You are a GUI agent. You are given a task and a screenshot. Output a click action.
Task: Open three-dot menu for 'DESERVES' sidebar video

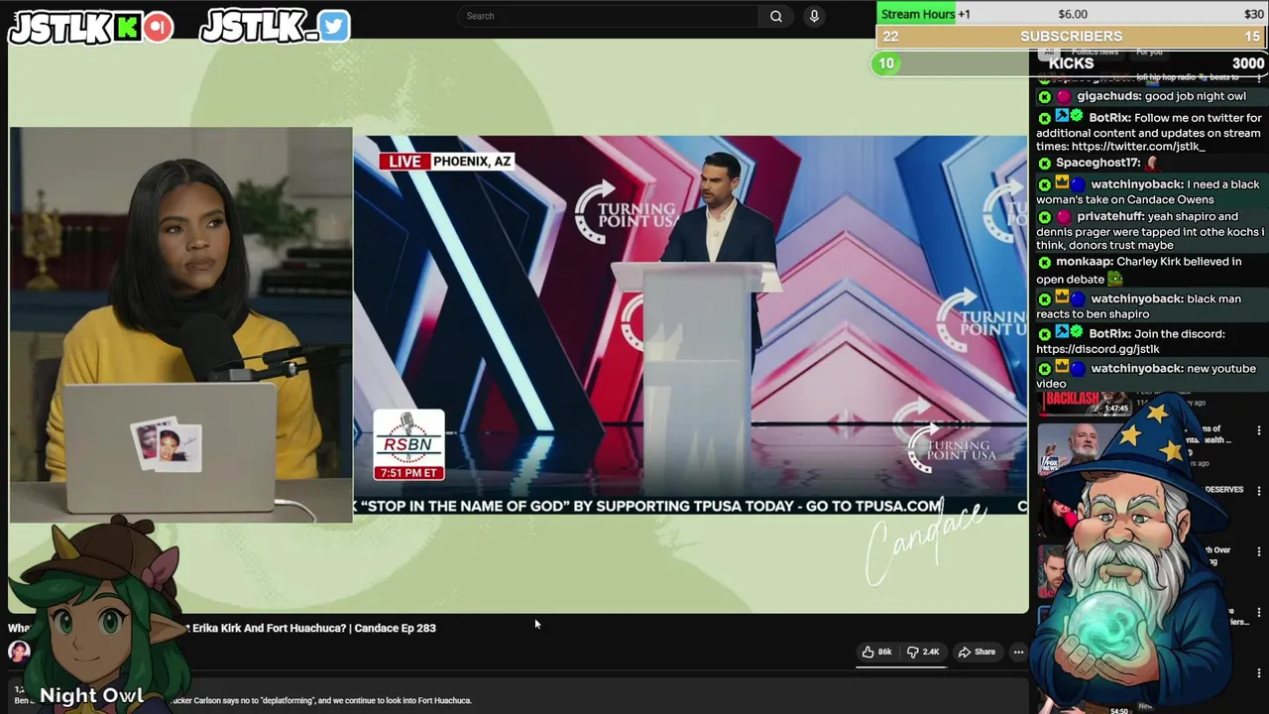click(1259, 491)
